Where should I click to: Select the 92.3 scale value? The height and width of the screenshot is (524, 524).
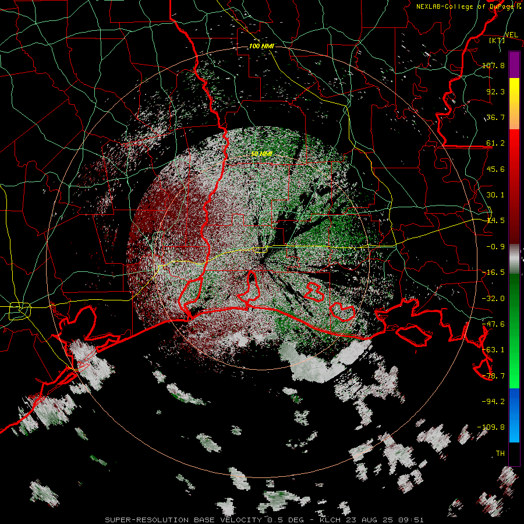click(x=495, y=91)
